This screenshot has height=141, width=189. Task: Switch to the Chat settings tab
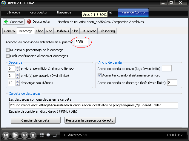(39, 31)
